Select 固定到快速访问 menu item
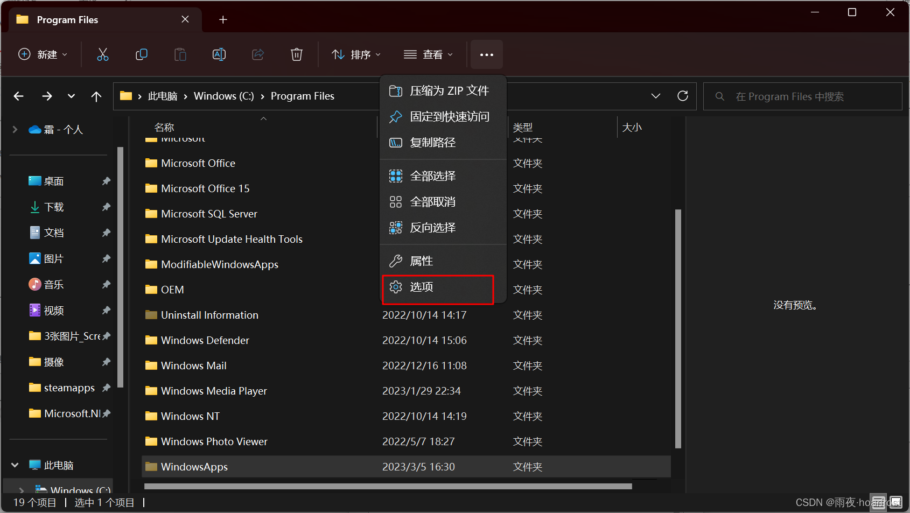This screenshot has width=910, height=513. click(443, 117)
